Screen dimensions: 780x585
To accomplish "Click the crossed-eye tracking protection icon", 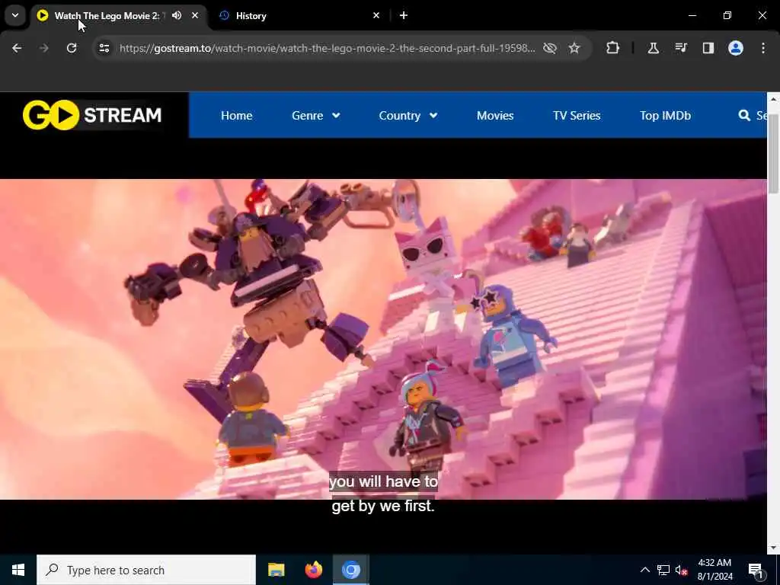I will (550, 48).
